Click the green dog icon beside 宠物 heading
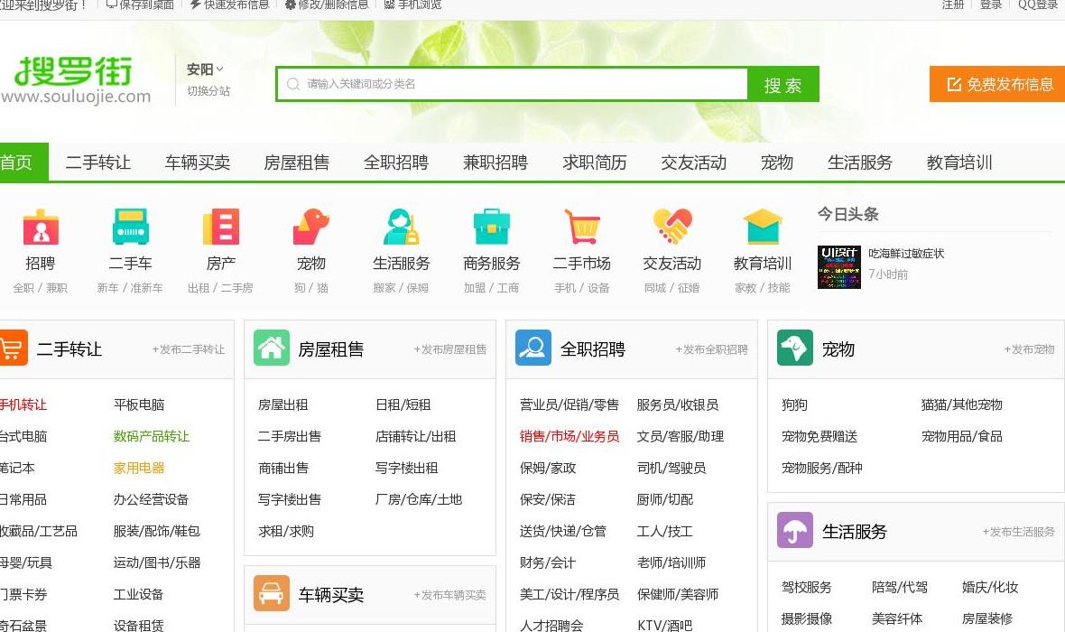 (x=794, y=348)
